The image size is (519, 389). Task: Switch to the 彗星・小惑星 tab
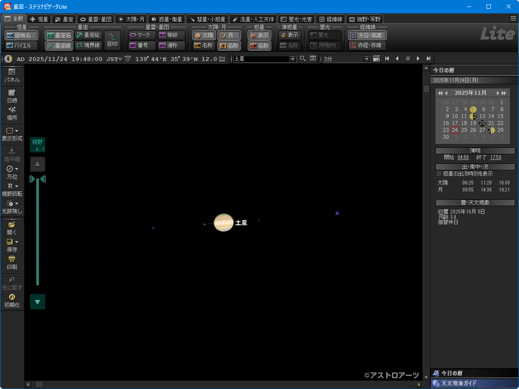tap(207, 19)
